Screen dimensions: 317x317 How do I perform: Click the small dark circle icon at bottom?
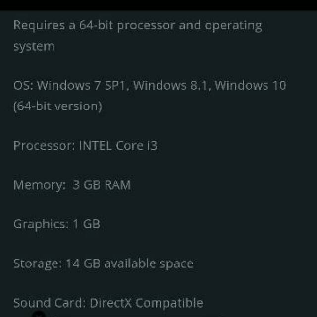tap(39, 313)
